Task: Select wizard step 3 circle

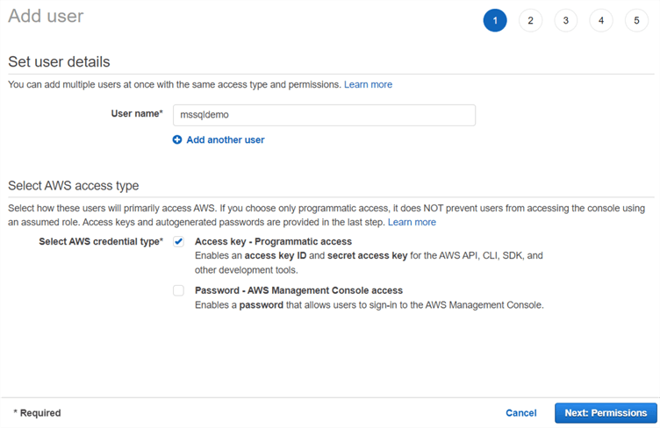Action: [566, 20]
